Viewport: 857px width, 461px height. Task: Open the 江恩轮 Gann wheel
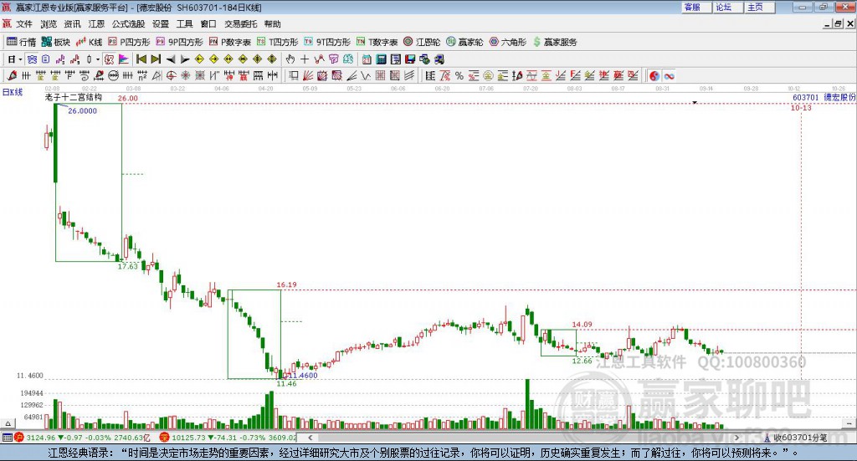tap(422, 42)
